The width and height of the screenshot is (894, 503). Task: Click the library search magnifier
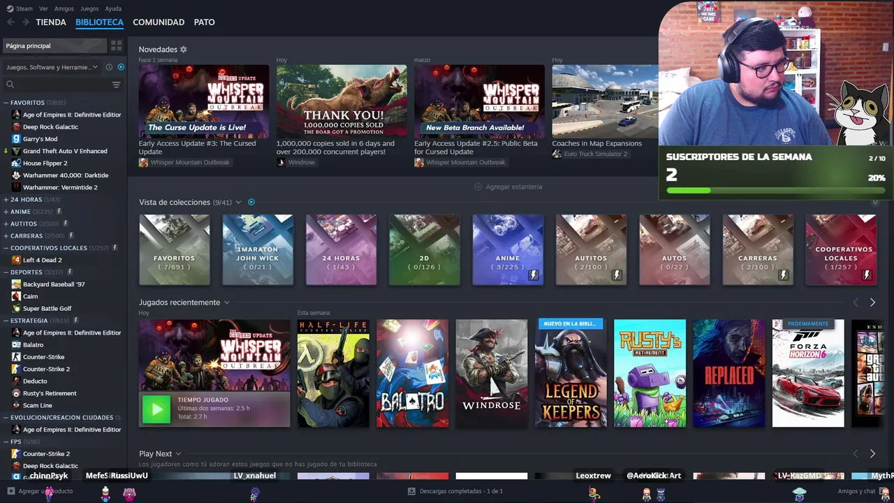click(x=10, y=85)
